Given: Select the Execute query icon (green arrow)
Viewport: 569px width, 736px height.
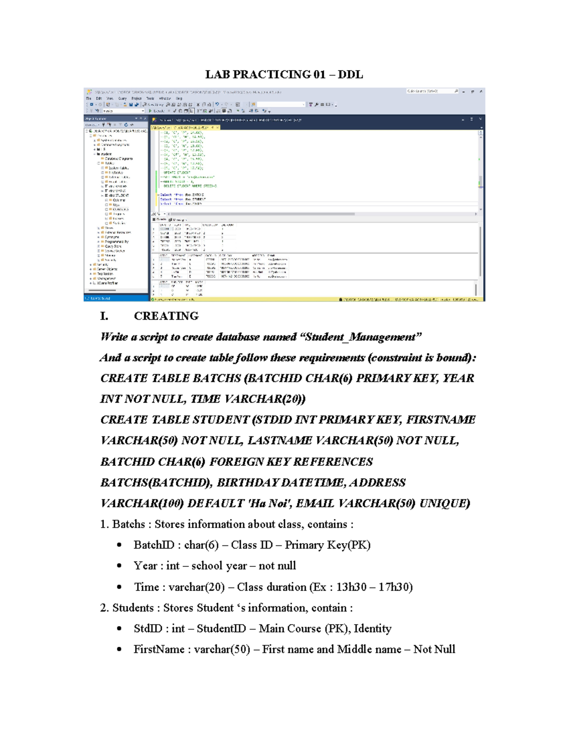Looking at the screenshot, I should point(150,111).
